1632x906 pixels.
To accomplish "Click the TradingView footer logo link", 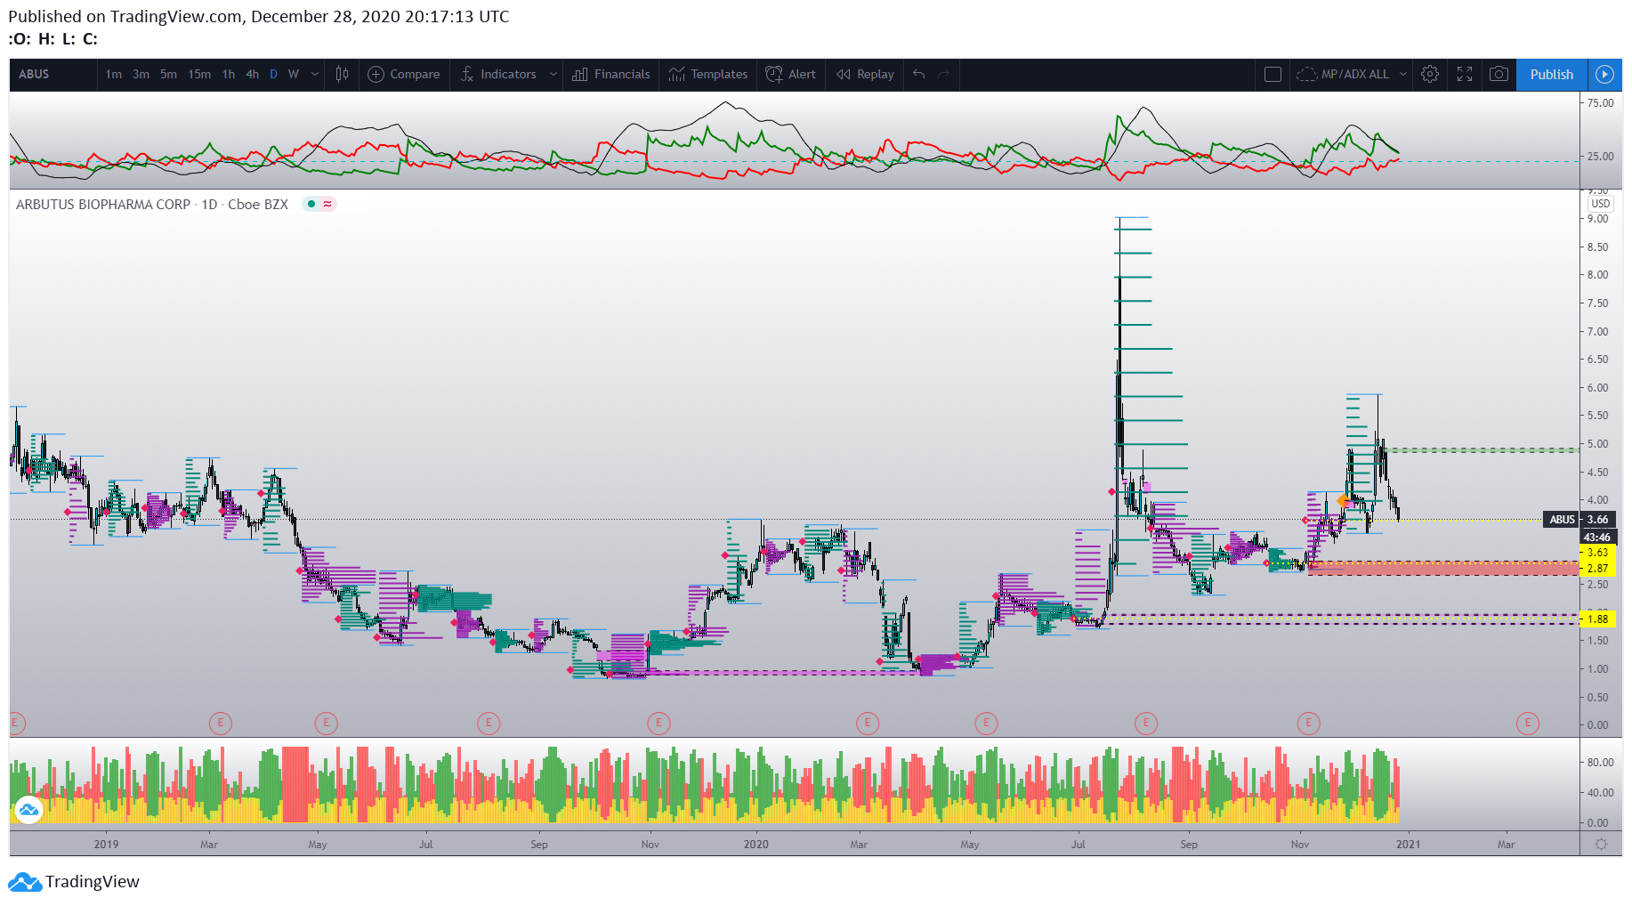I will pyautogui.click(x=74, y=882).
